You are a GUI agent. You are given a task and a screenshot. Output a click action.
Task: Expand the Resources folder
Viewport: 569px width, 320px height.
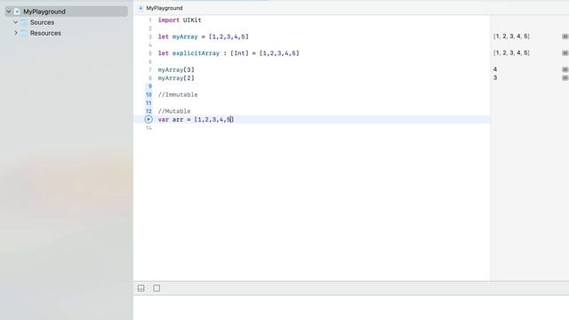pos(16,33)
